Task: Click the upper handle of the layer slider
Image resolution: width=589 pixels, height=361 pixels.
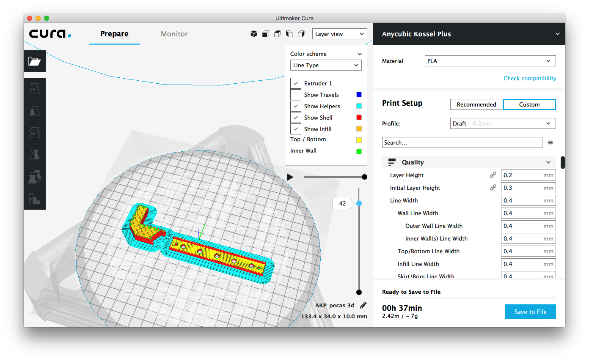Action: (x=359, y=203)
